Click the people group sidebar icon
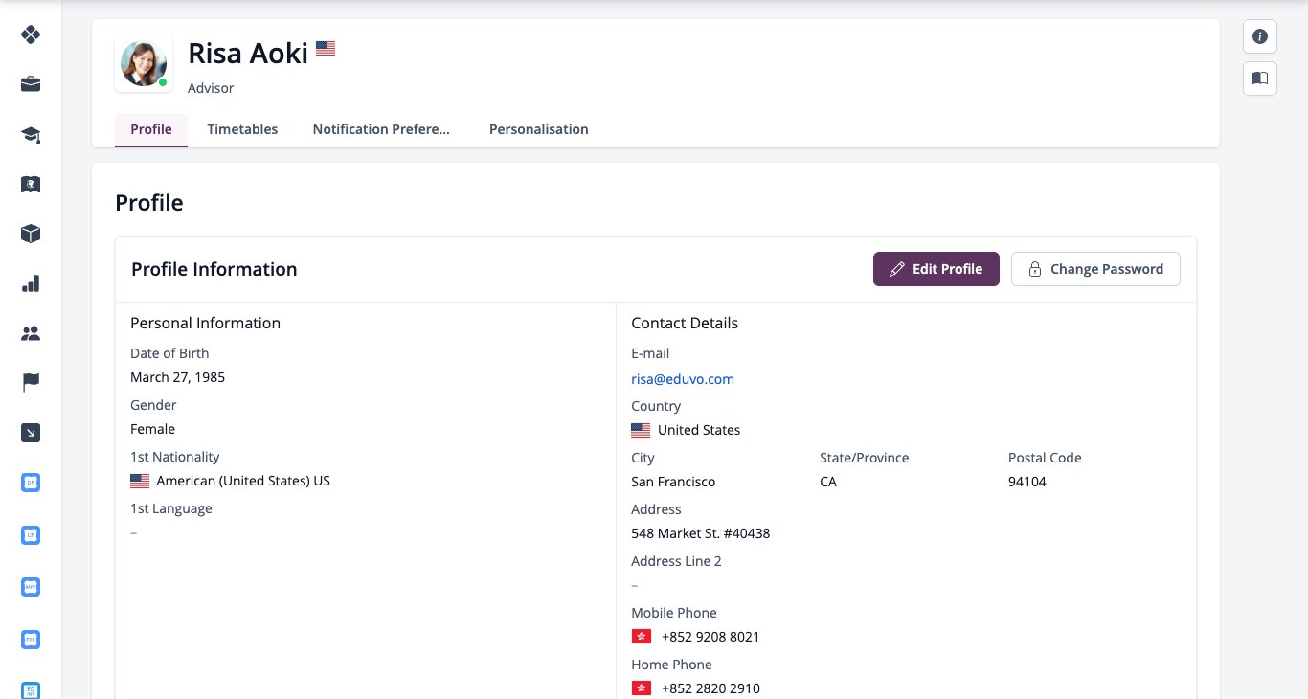 31,333
